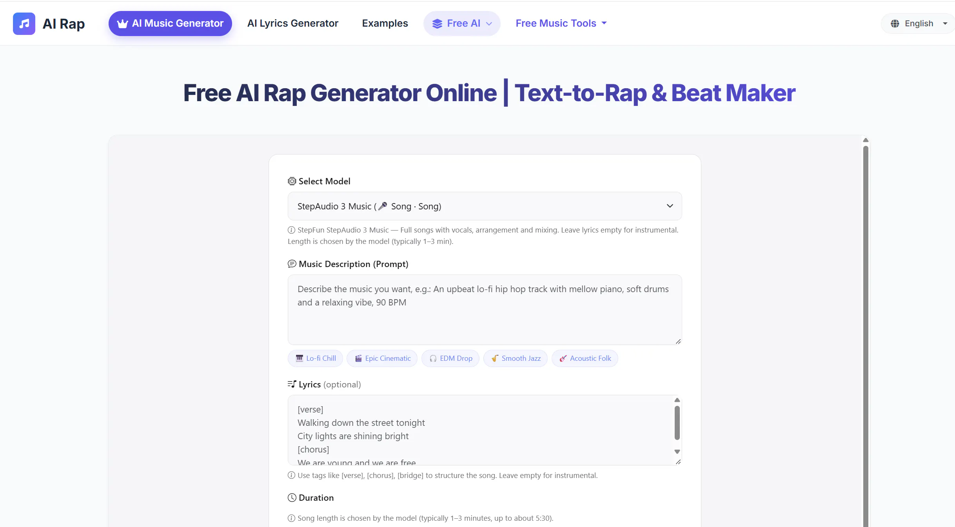Apply the Smooth Jazz preset

coord(515,358)
